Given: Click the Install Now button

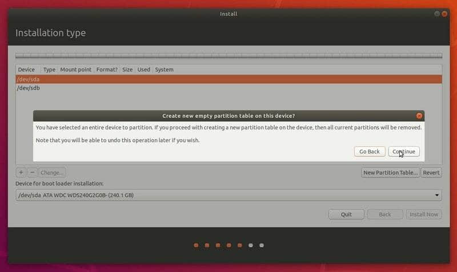Looking at the screenshot, I should [x=424, y=214].
